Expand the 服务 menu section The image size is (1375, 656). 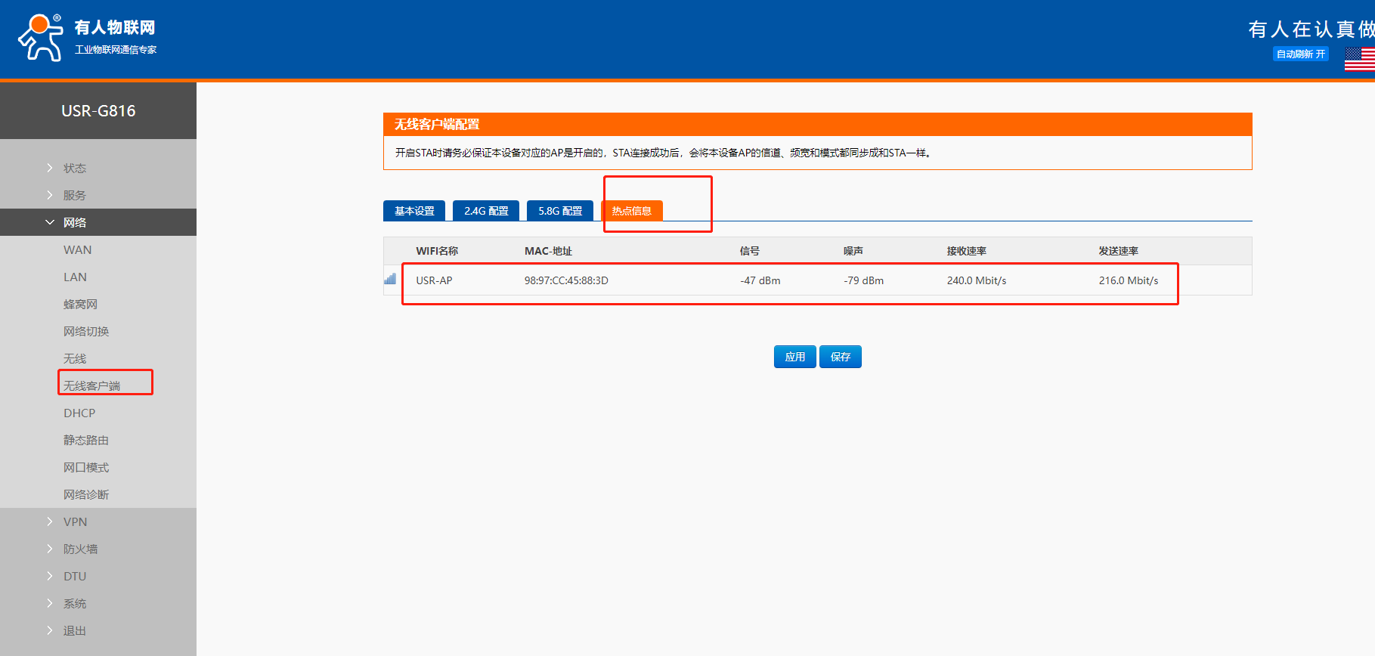pos(74,195)
